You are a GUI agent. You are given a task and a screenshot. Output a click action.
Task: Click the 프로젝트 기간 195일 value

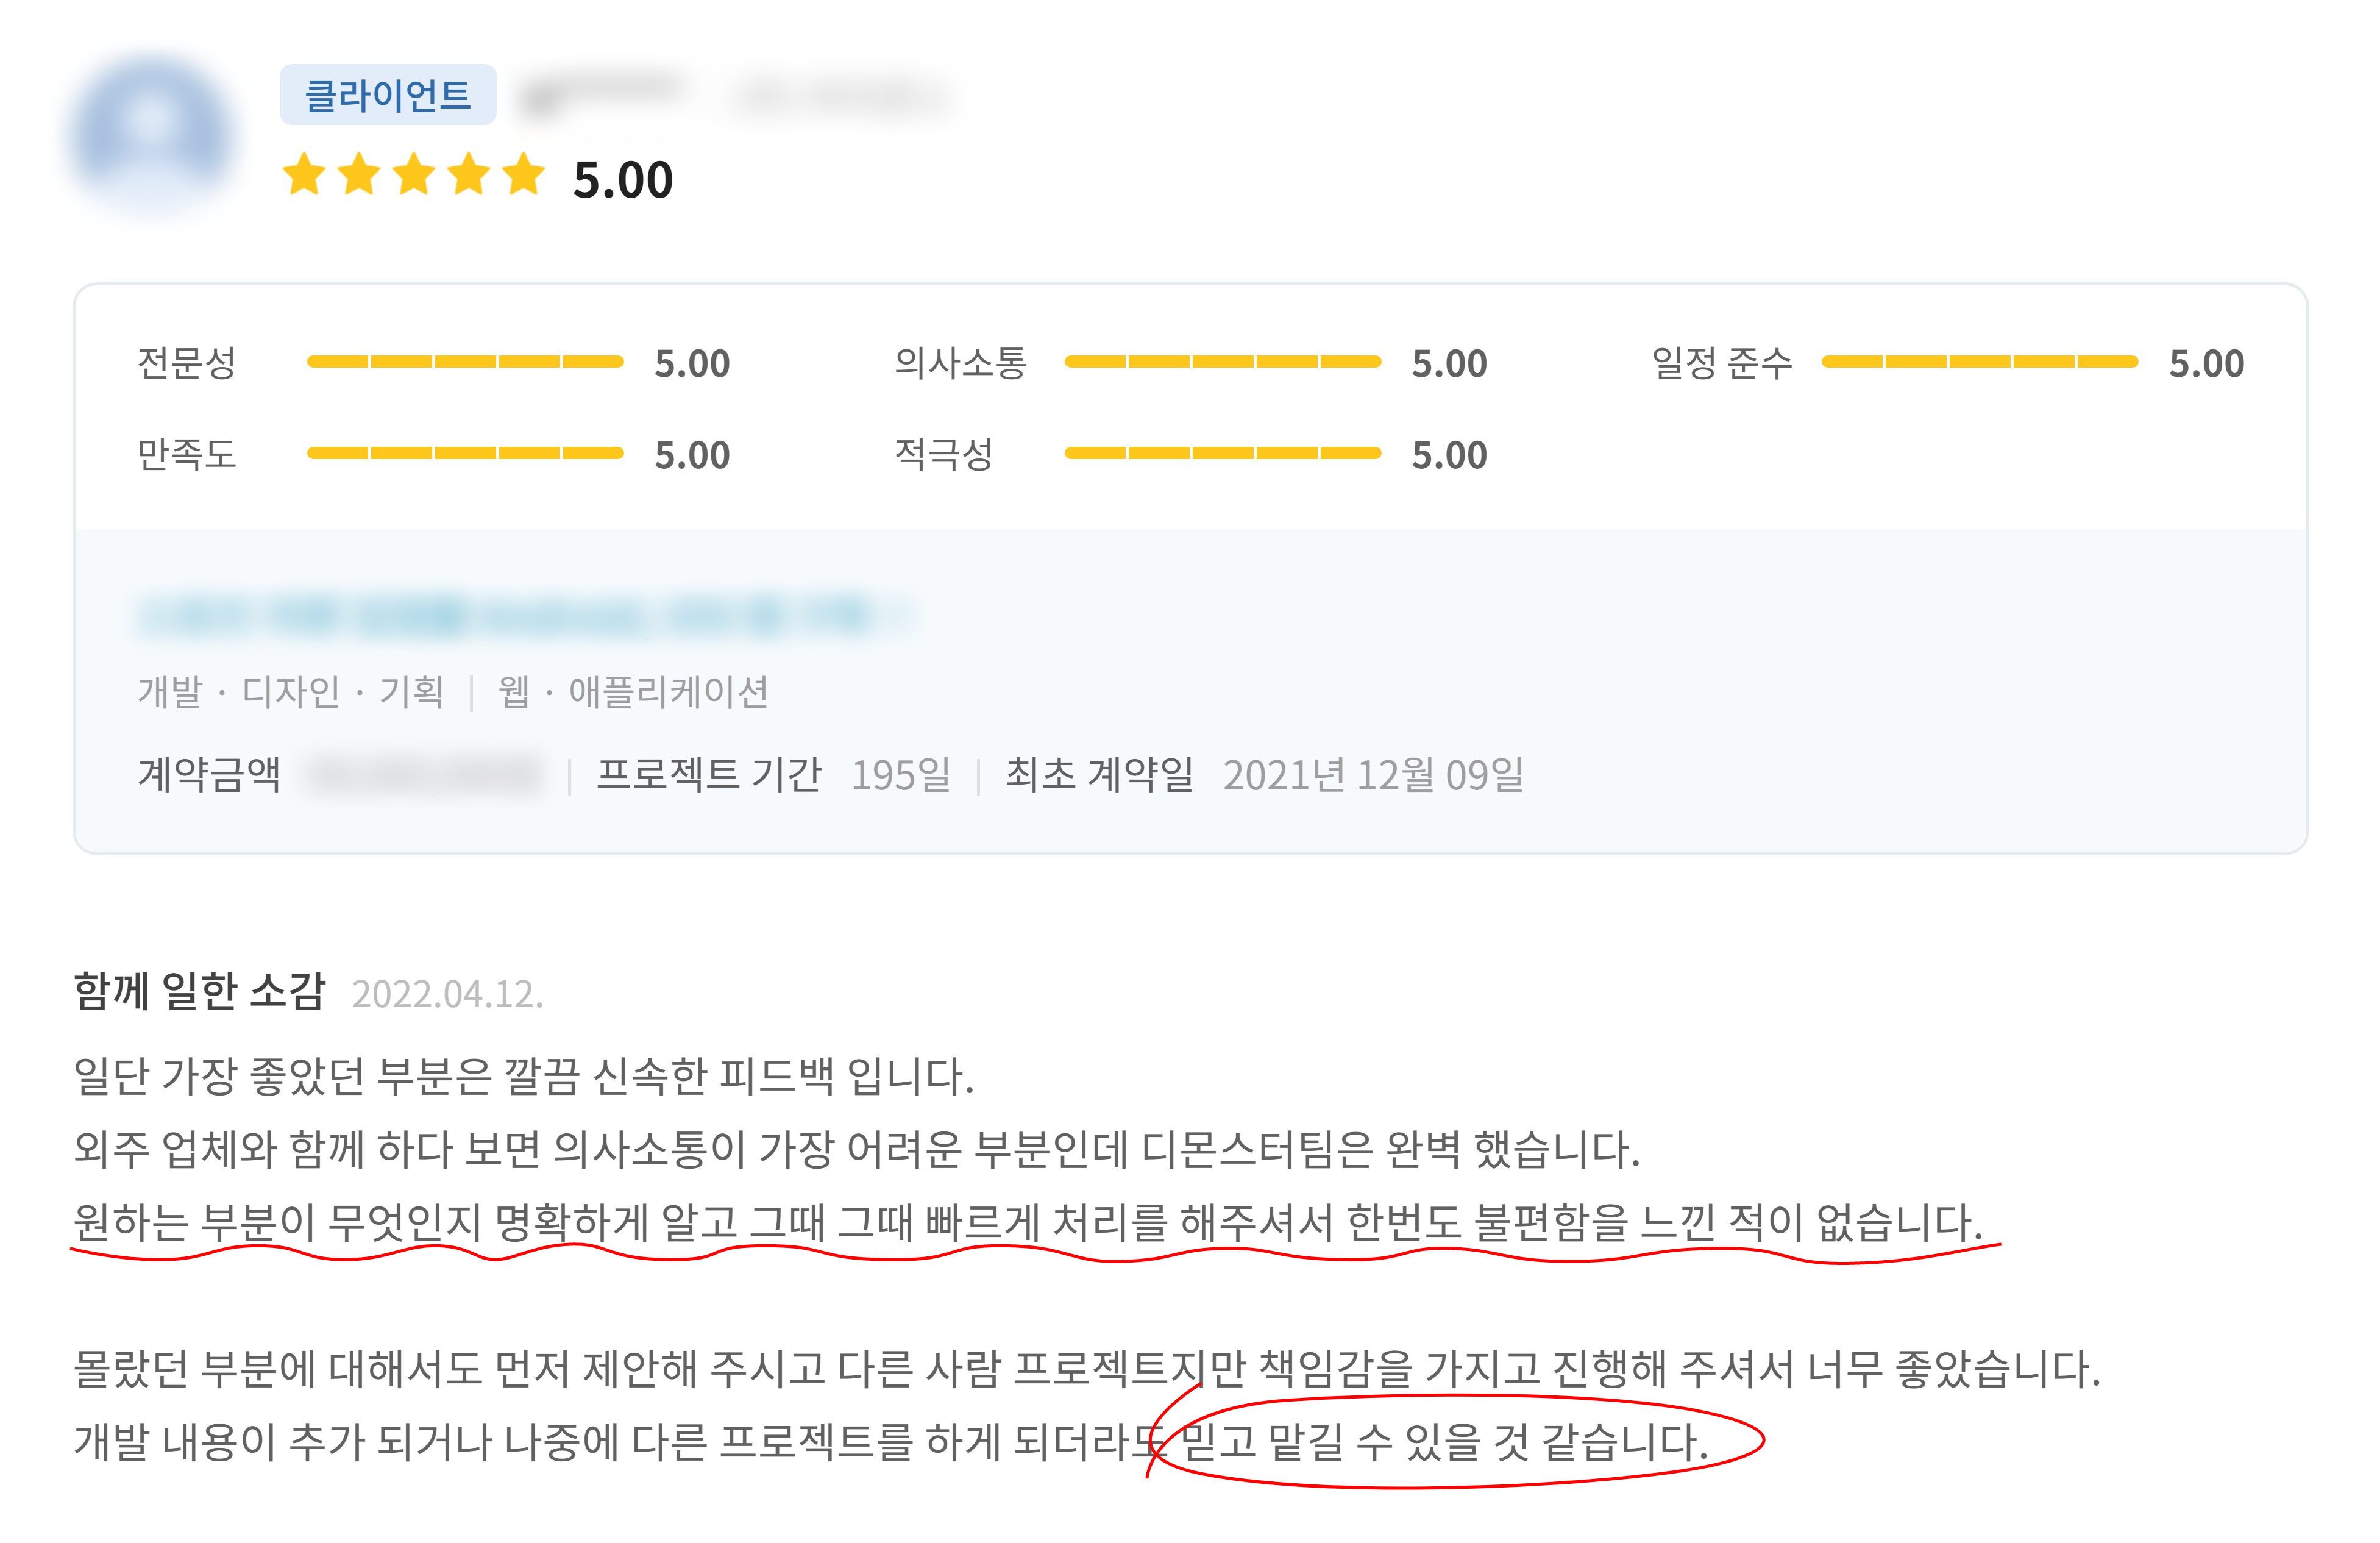[900, 775]
